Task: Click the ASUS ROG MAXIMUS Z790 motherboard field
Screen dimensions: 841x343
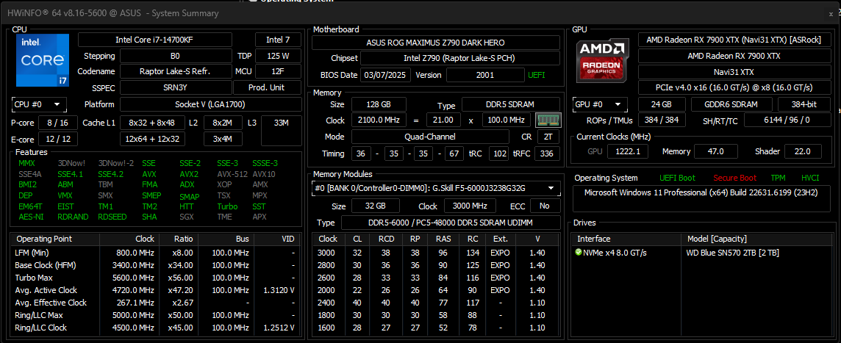Action: tap(434, 43)
